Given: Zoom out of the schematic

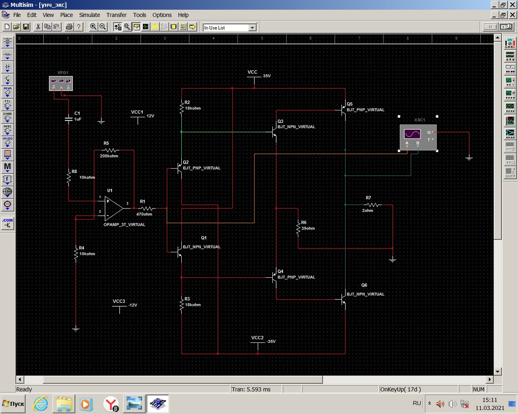Looking at the screenshot, I should coord(103,27).
